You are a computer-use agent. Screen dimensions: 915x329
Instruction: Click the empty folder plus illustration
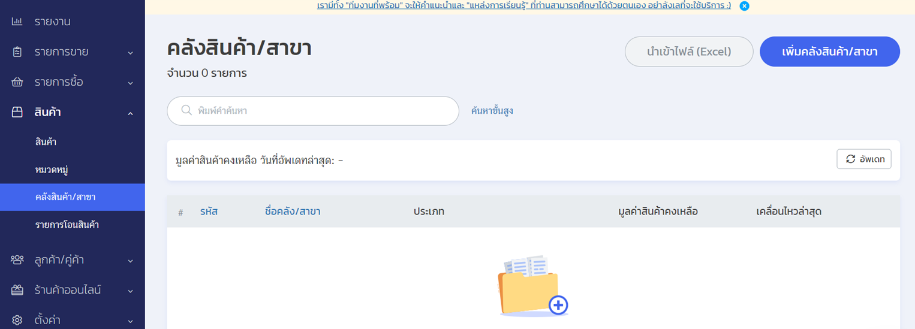[532, 286]
